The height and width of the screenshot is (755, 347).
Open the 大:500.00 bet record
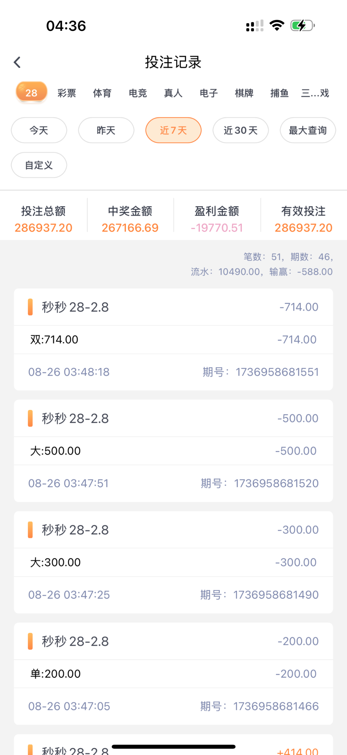click(x=173, y=451)
